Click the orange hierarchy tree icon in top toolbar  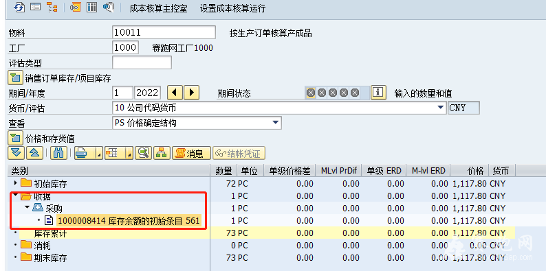52,8
